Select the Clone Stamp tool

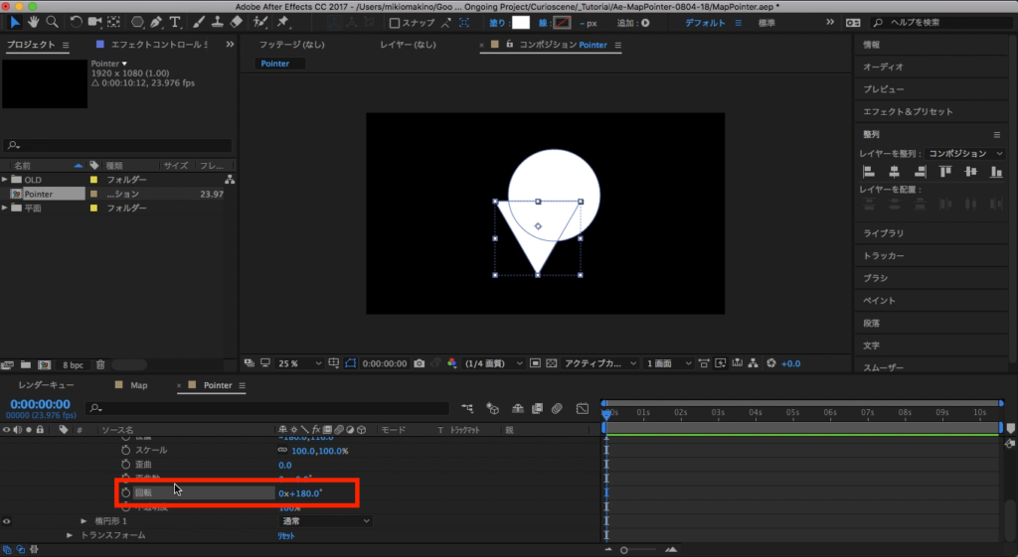coord(217,22)
